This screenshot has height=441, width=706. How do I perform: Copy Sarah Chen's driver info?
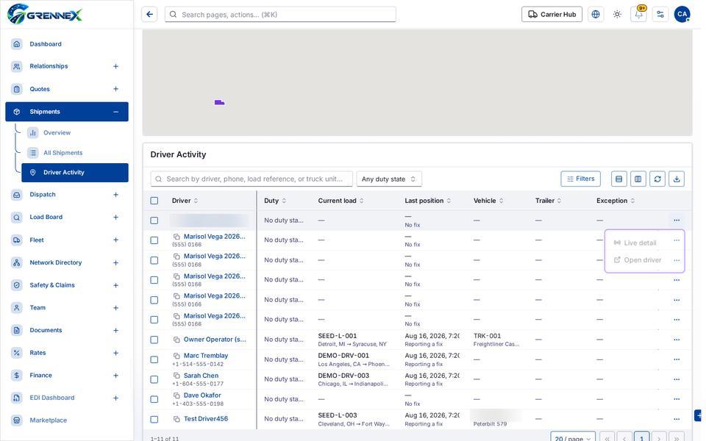pos(177,376)
